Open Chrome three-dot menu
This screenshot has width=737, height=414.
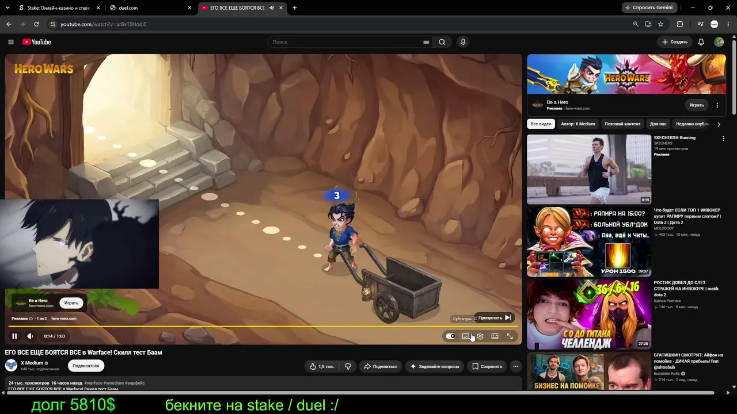click(728, 24)
